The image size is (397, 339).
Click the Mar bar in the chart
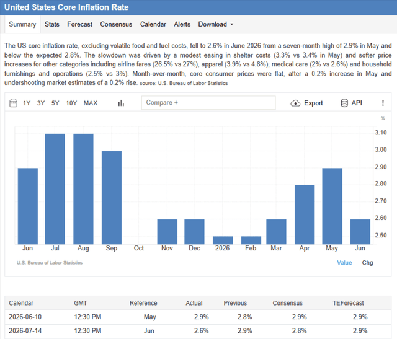(276, 232)
